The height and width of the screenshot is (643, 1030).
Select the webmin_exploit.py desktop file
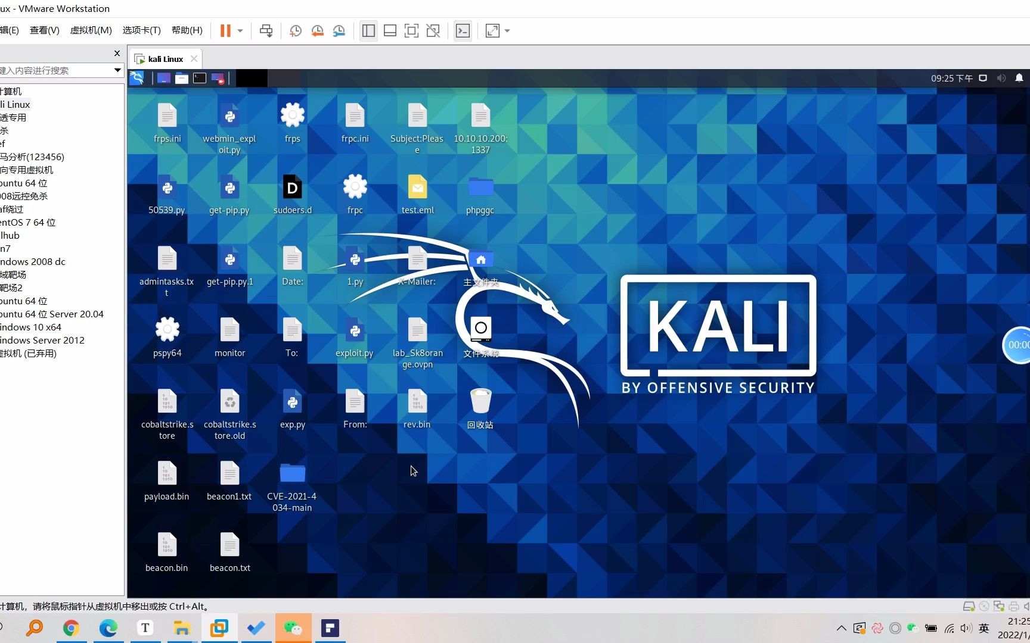tap(229, 128)
